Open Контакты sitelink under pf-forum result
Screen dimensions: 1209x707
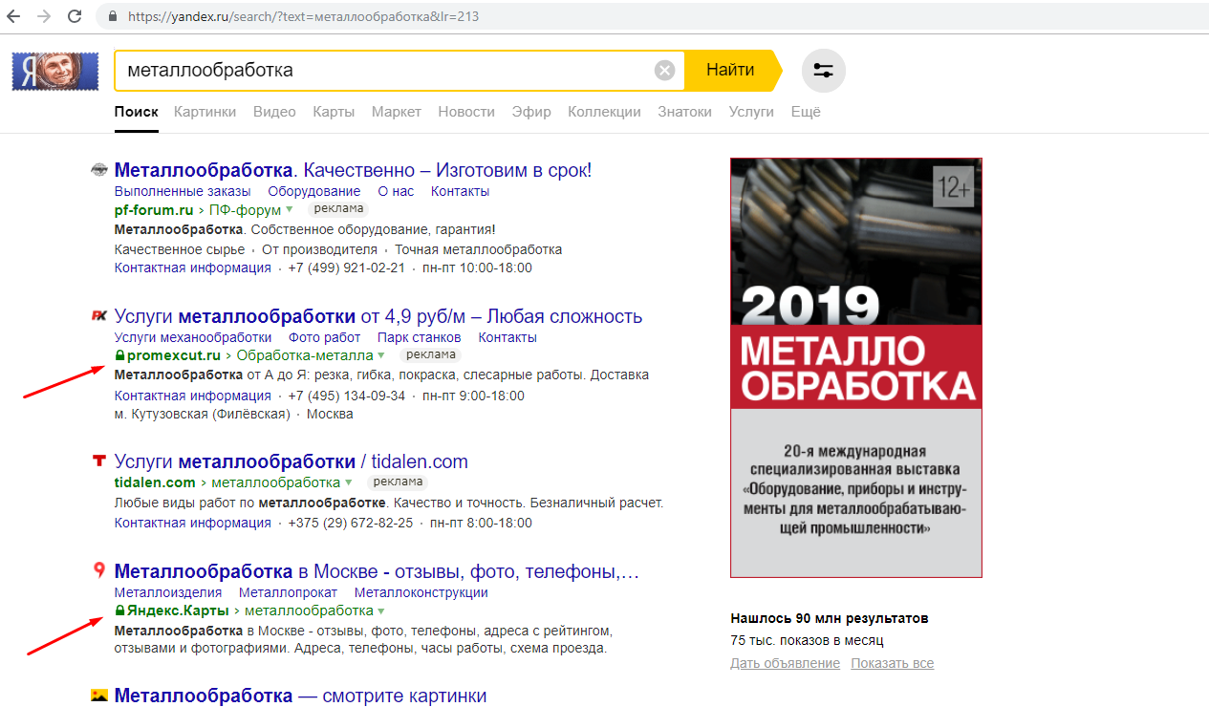460,191
